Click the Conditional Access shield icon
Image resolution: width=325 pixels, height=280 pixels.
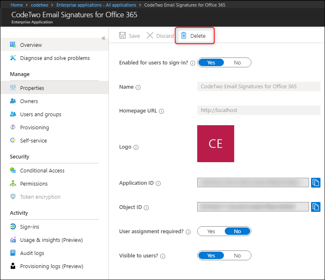[x=13, y=170]
